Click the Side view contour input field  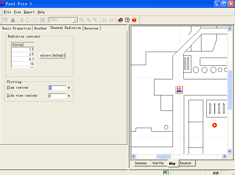(57, 96)
